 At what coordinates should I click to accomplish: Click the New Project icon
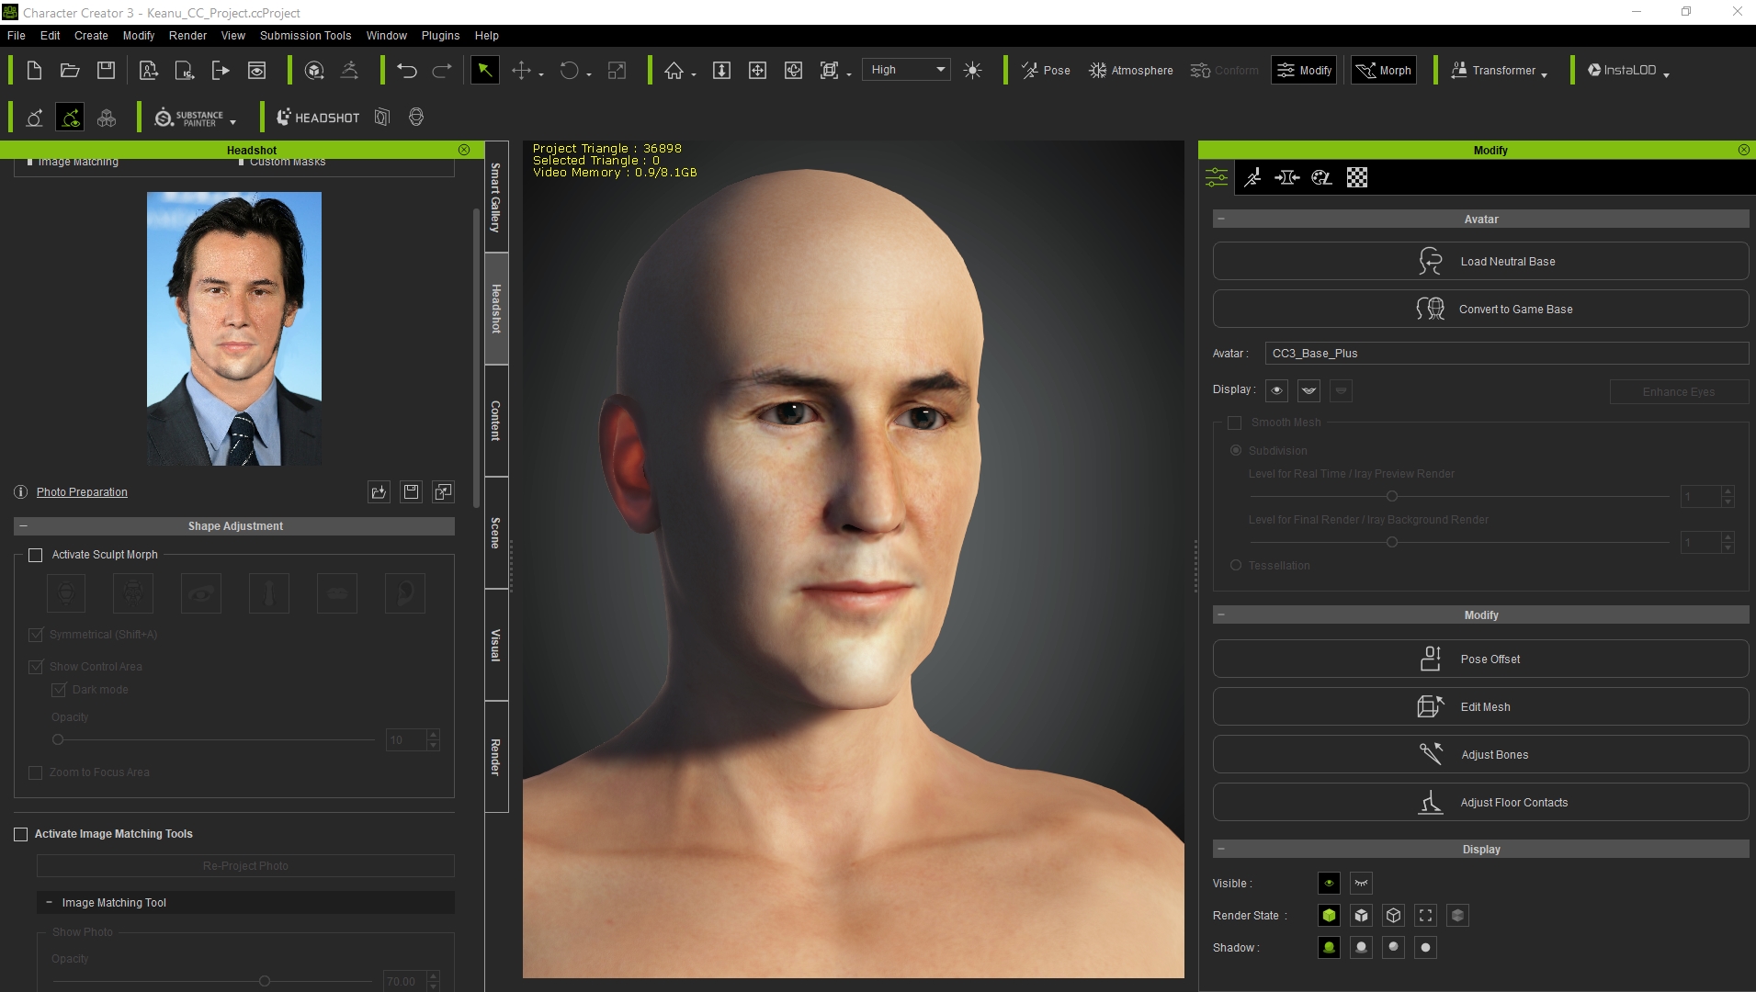(x=34, y=71)
